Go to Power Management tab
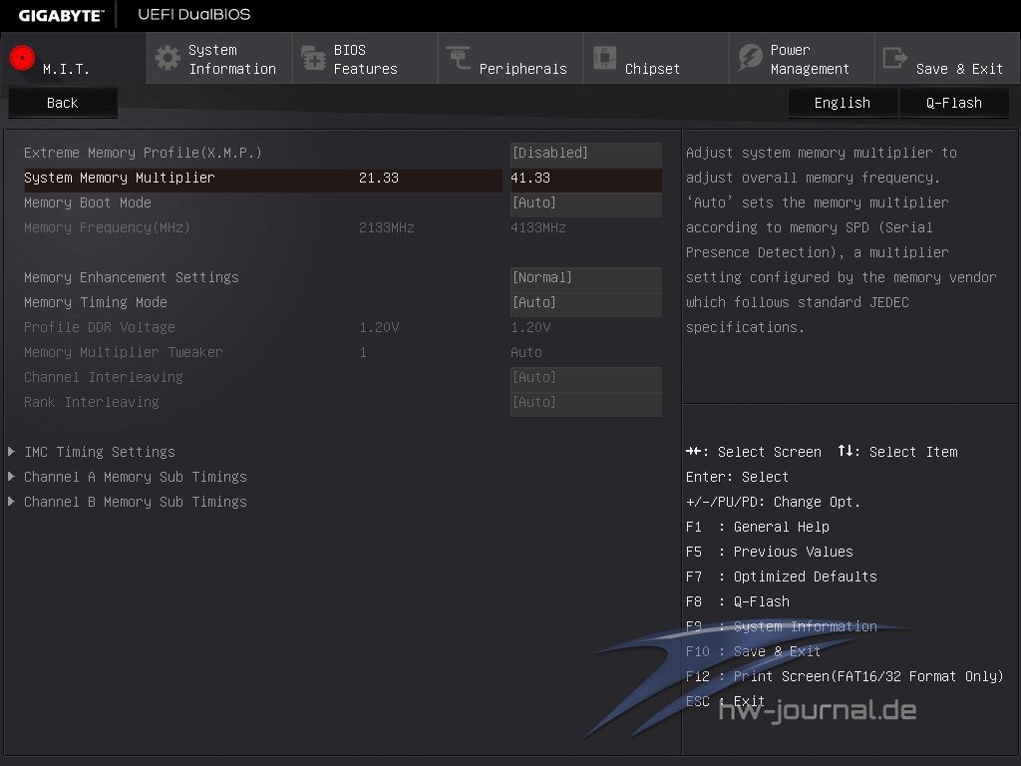Screen dimensions: 1021x766 coord(802,58)
